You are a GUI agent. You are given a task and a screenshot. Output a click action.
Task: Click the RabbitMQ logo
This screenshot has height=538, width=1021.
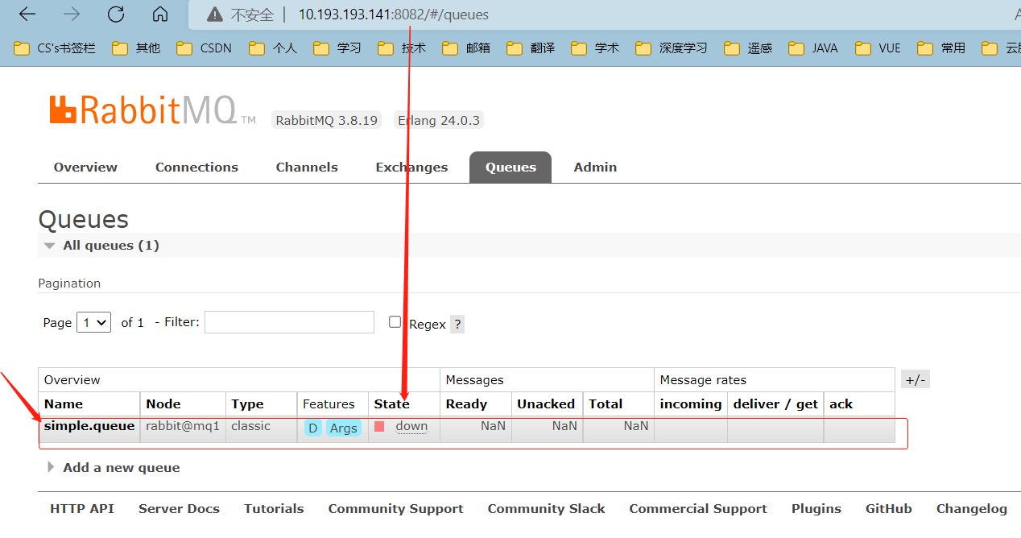click(x=153, y=110)
